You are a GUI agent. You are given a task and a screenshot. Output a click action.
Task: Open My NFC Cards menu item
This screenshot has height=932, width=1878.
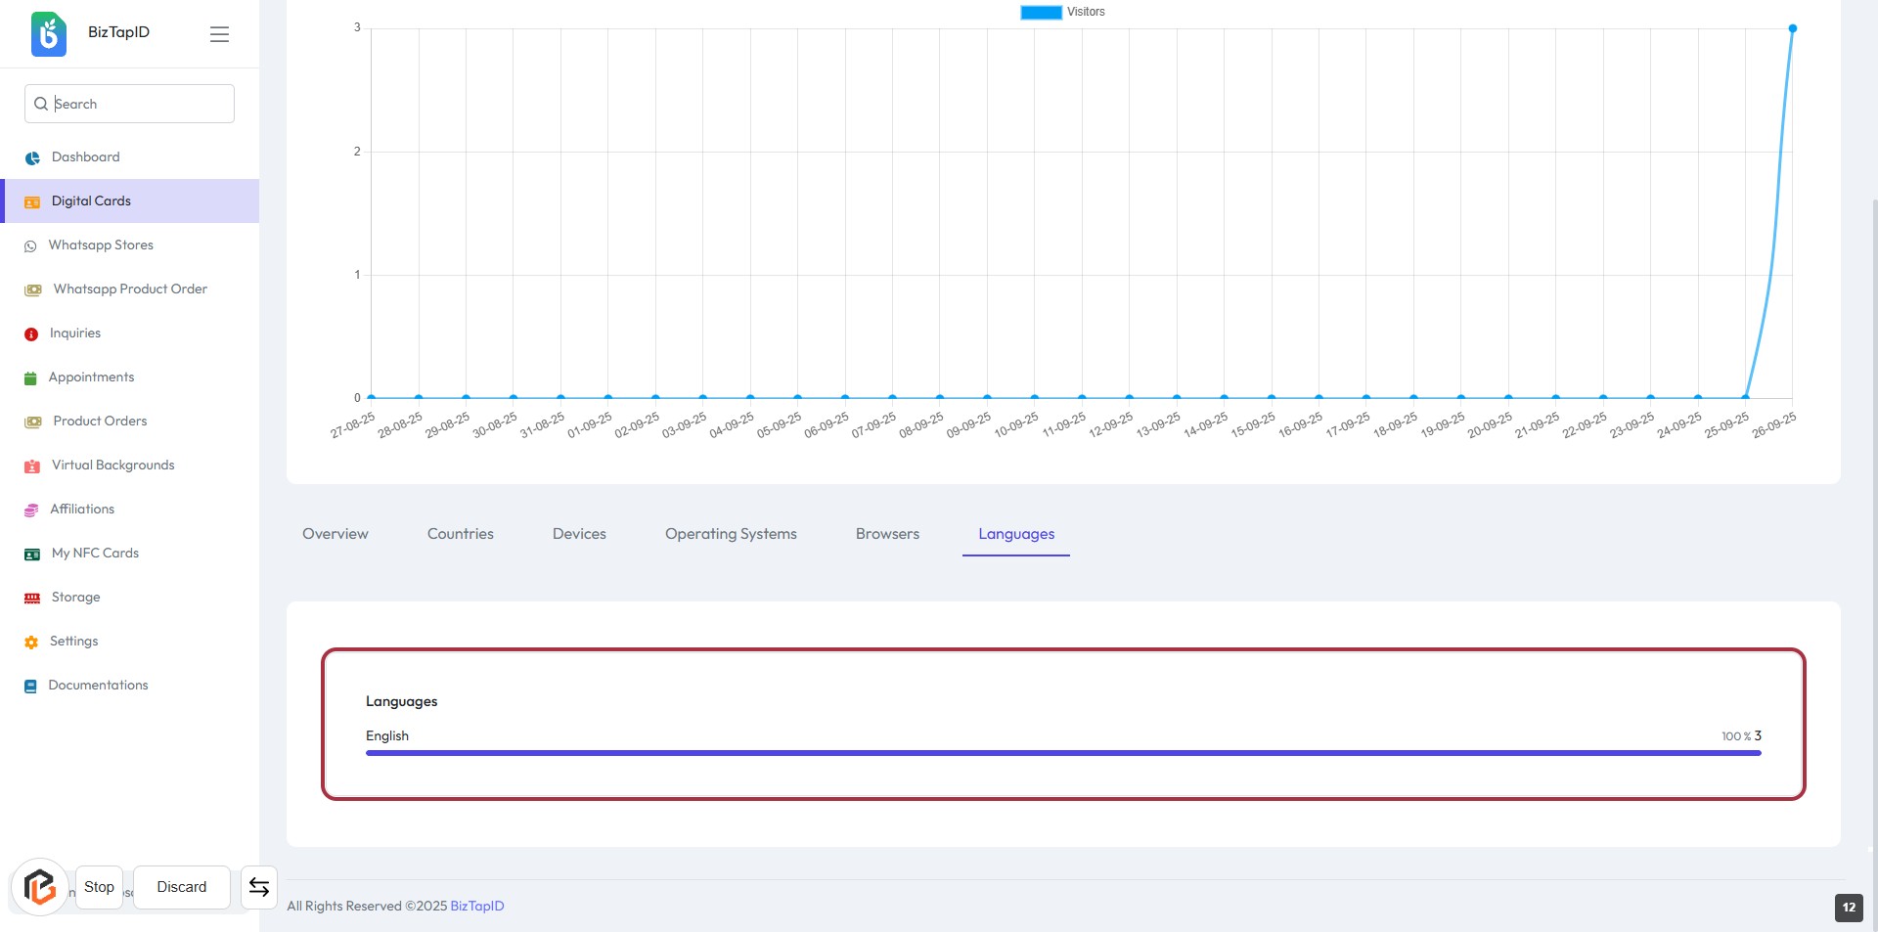[x=95, y=554]
